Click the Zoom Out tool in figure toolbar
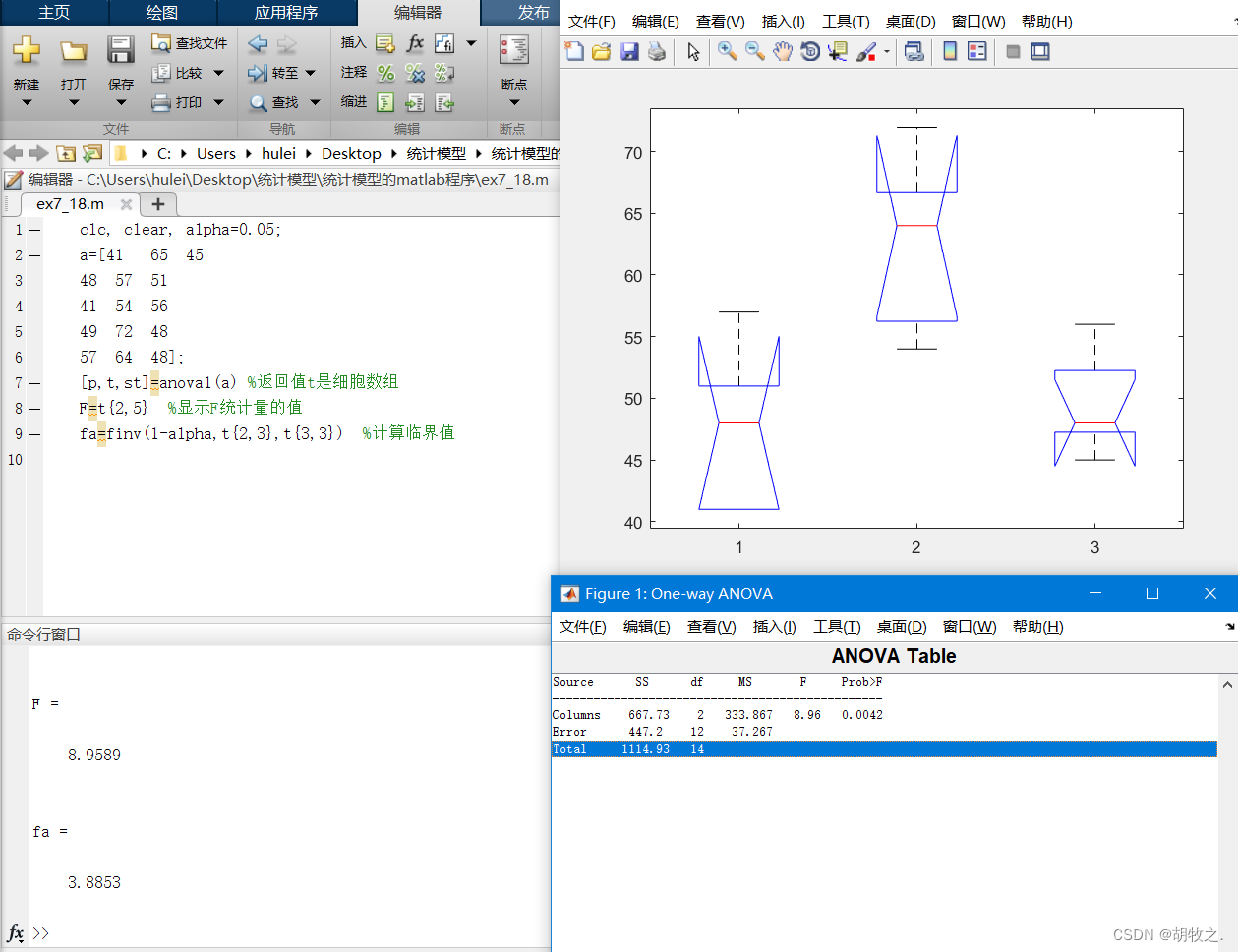Screen dimensions: 1238x952 pyautogui.click(x=755, y=51)
